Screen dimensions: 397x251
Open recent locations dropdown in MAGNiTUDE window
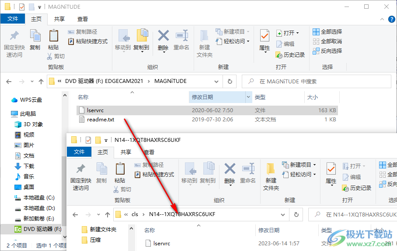point(32,81)
